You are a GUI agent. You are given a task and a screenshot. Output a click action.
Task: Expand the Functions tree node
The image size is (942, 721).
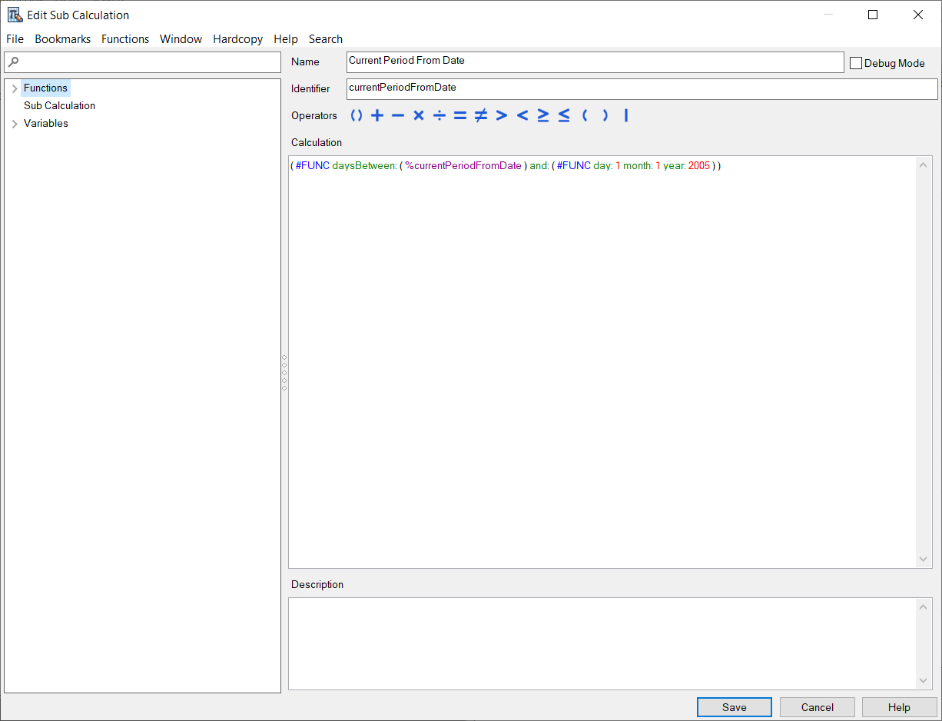pos(15,88)
